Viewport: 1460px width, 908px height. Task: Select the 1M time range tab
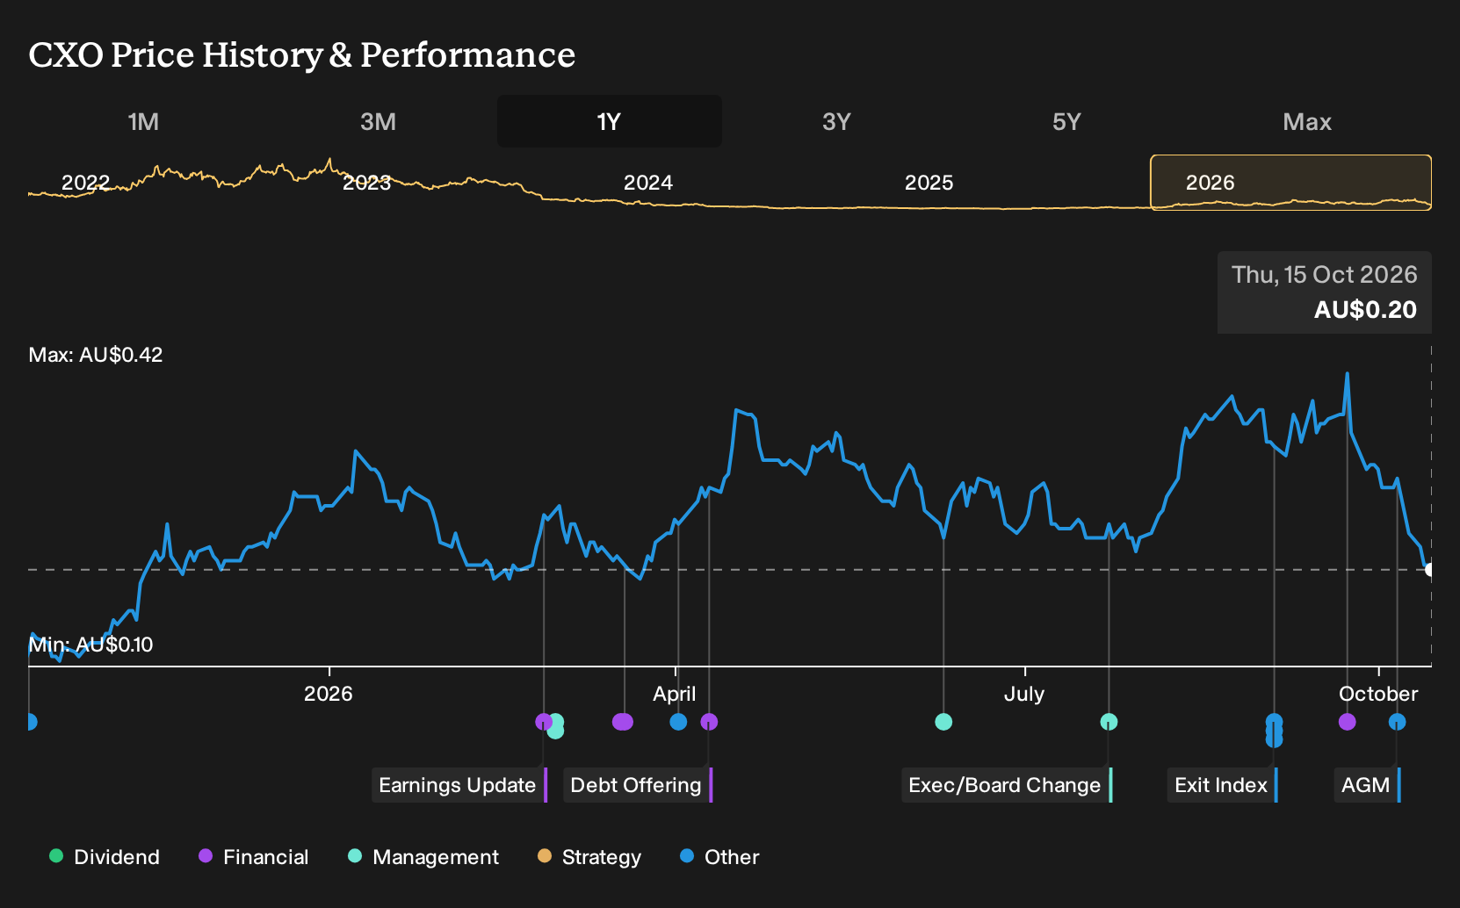[143, 121]
